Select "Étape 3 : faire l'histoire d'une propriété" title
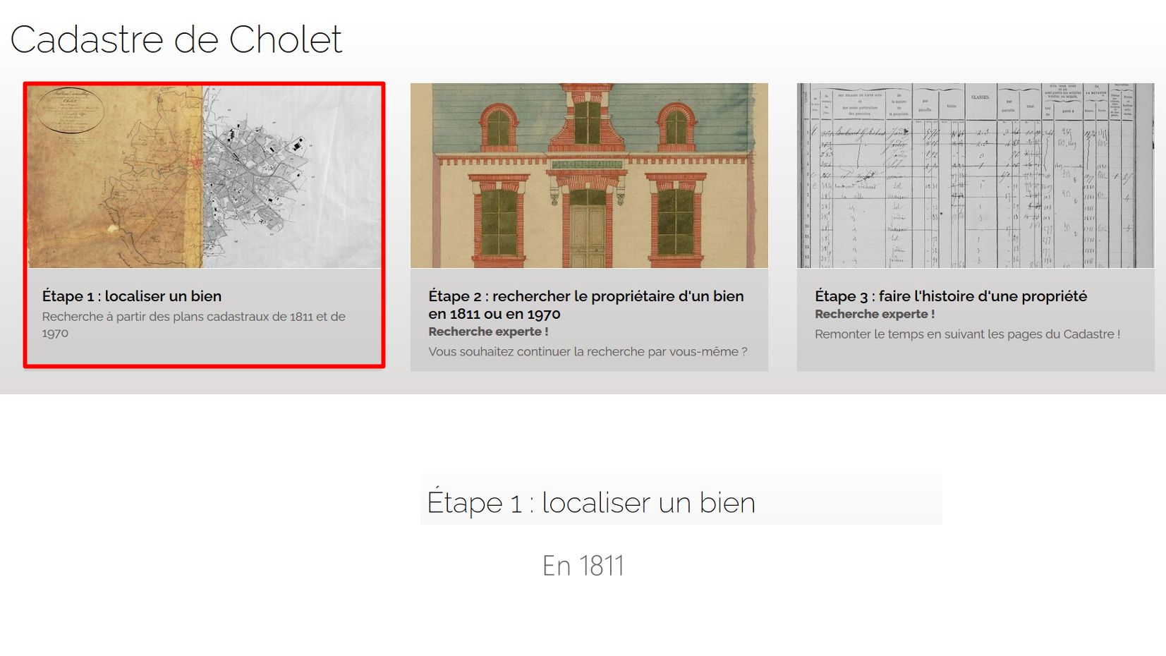This screenshot has width=1166, height=656. coord(950,296)
